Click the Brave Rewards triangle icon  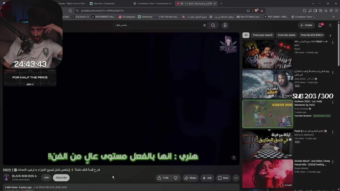pos(262,11)
